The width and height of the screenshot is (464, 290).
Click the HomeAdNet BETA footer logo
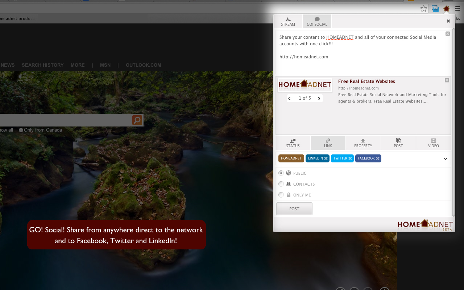tap(425, 224)
